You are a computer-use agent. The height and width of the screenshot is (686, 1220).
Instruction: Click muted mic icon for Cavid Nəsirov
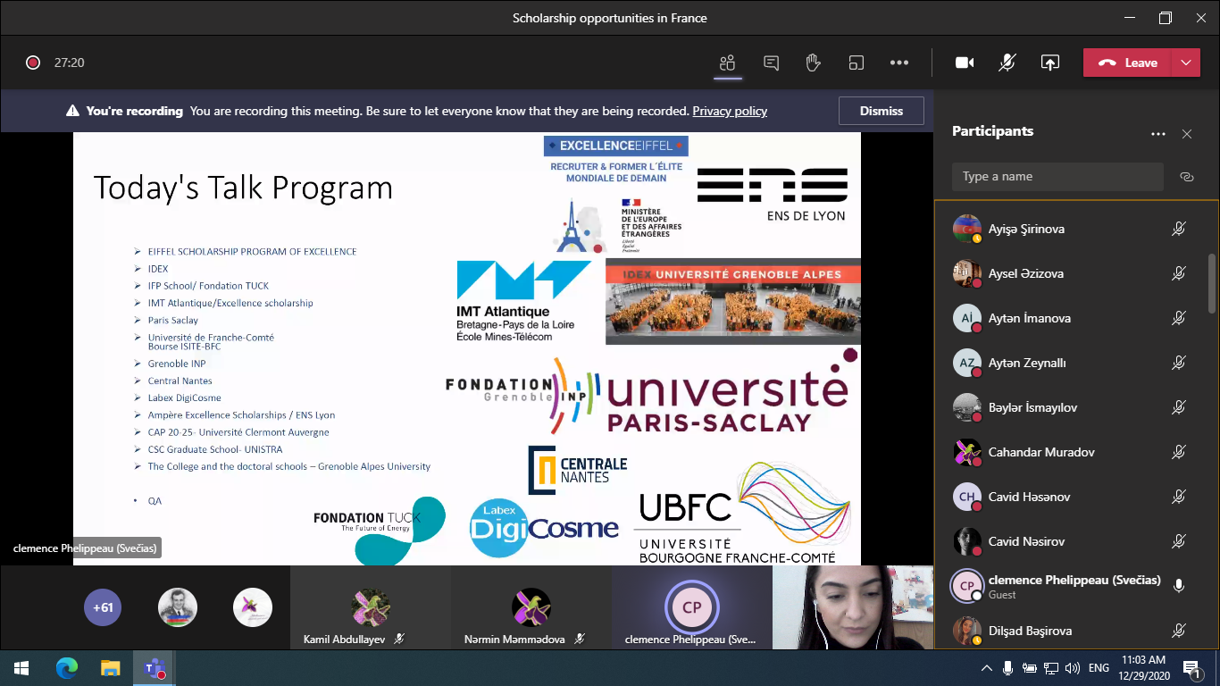(1179, 541)
